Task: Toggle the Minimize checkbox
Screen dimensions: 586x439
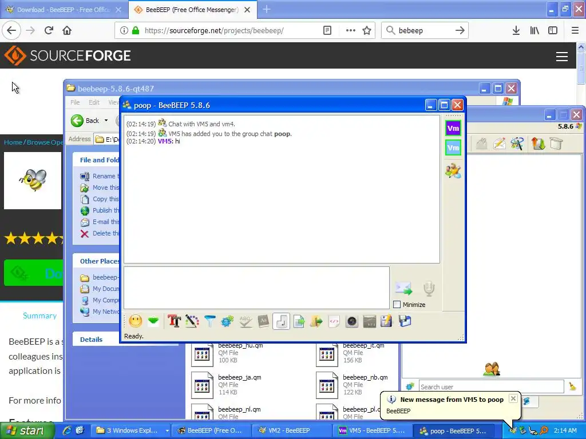Action: (397, 305)
